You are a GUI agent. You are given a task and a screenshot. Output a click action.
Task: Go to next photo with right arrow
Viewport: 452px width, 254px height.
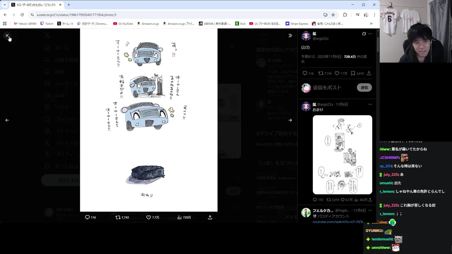(290, 120)
